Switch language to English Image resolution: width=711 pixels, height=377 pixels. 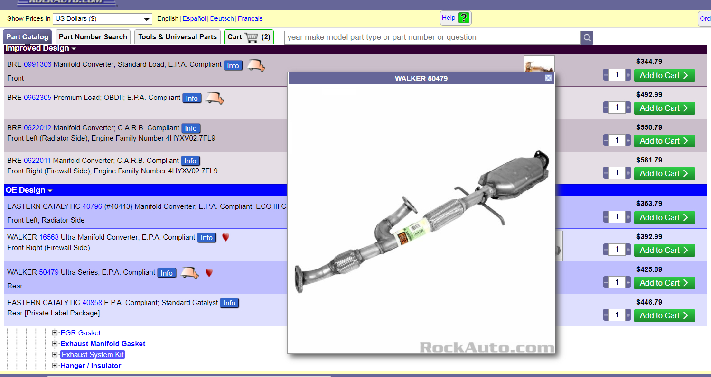[x=168, y=19]
